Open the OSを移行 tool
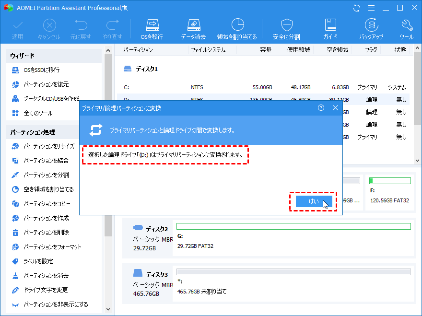 click(x=152, y=29)
